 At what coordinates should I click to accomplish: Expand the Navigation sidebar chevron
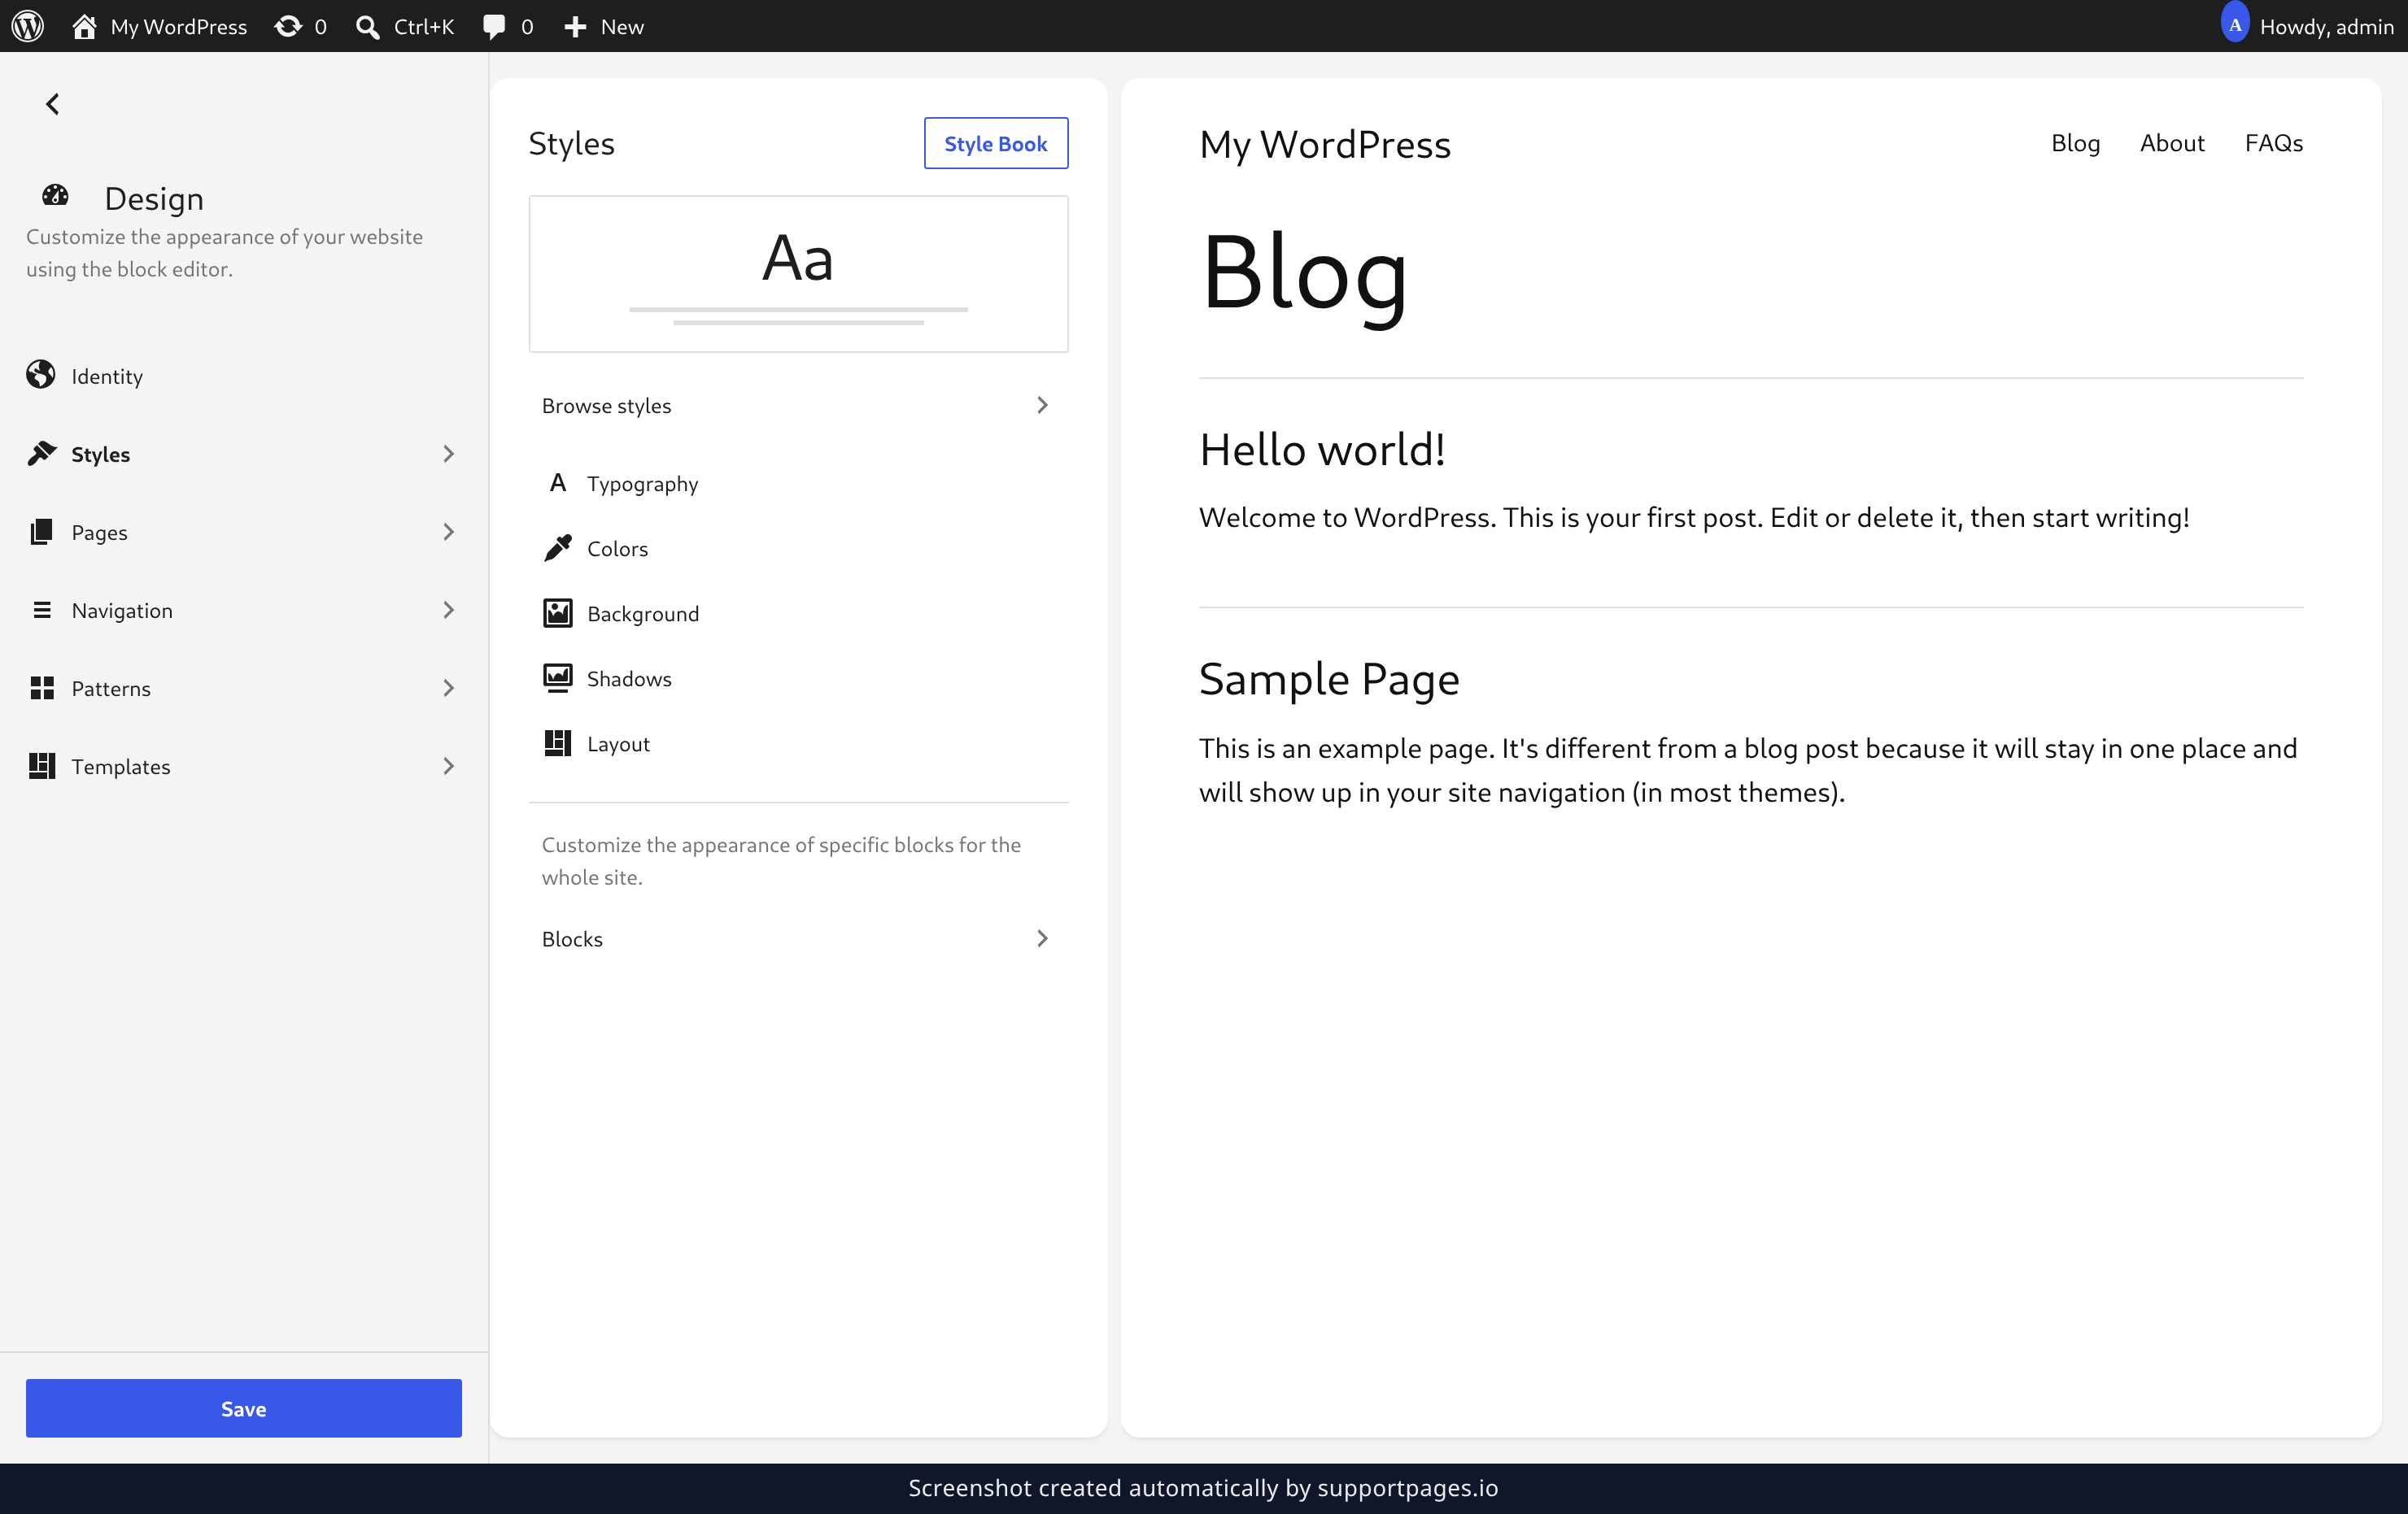click(x=448, y=610)
